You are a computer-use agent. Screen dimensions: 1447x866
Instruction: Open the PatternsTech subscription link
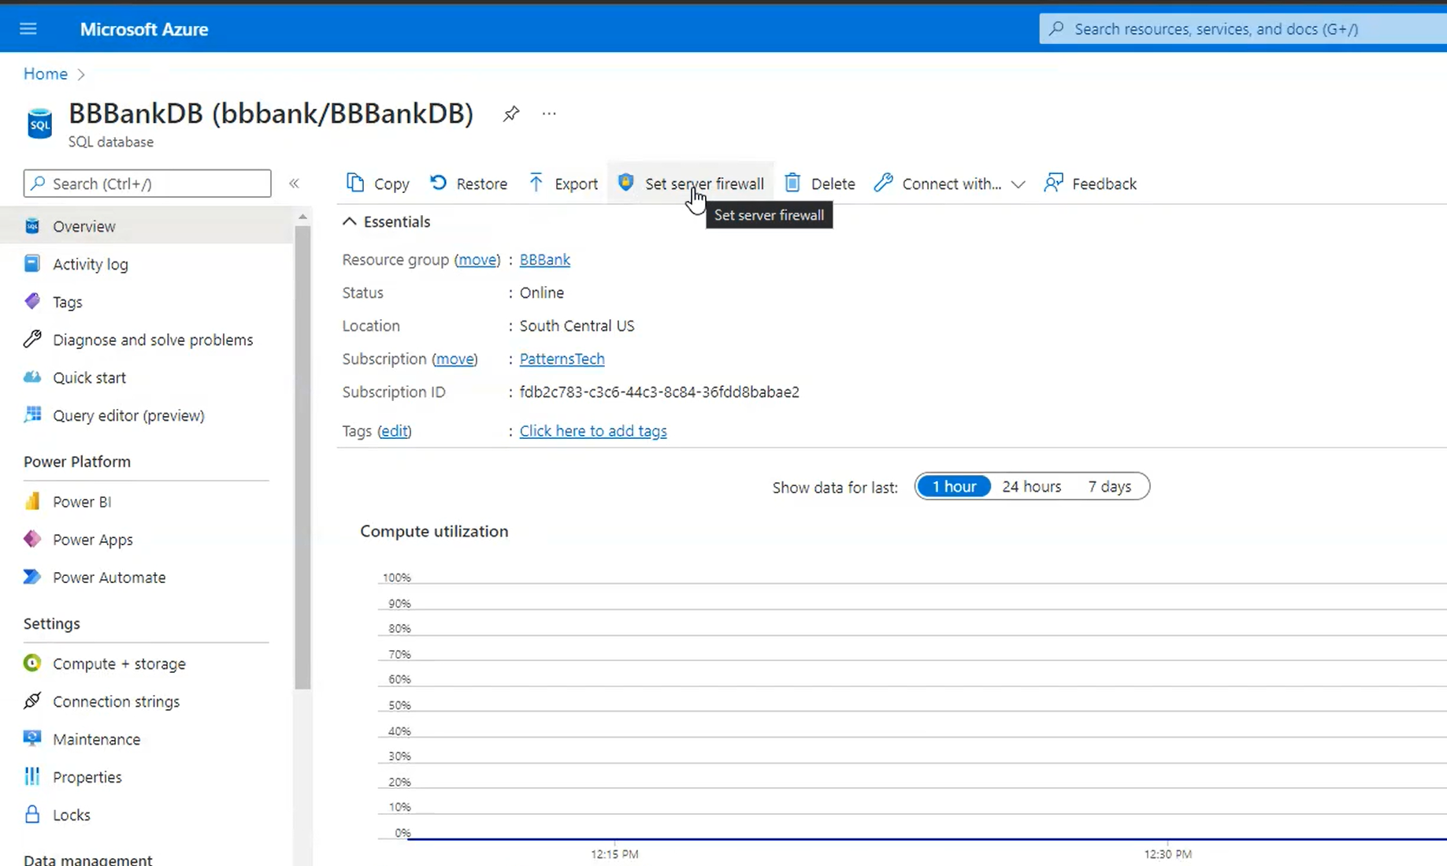coord(561,359)
